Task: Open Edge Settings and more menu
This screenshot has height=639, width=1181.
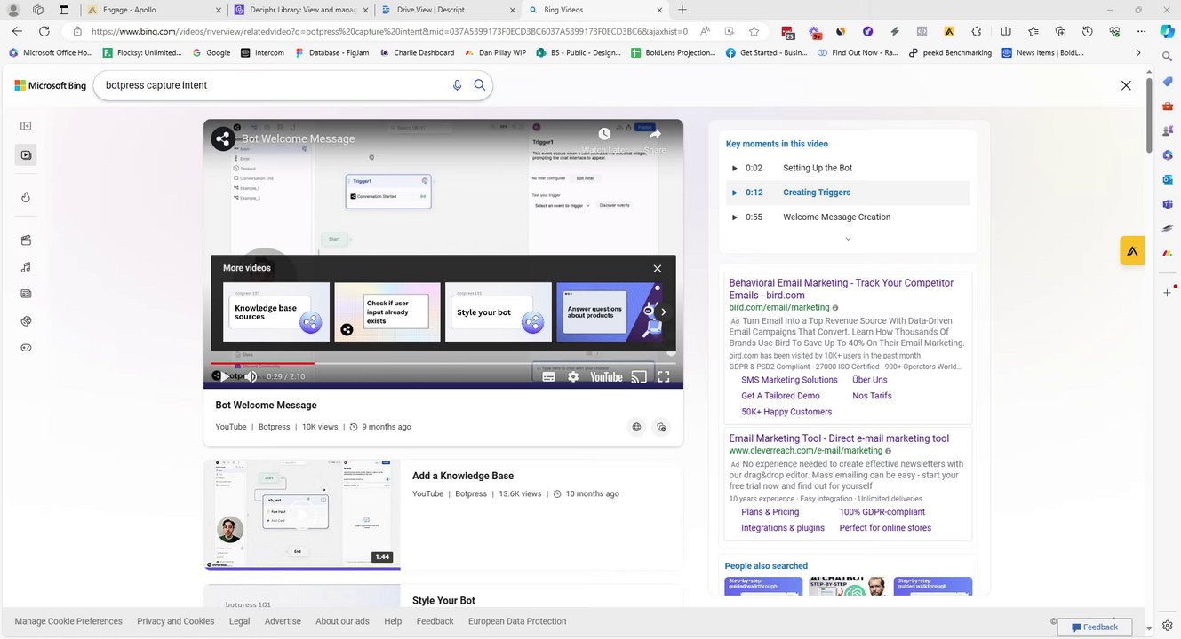Action: point(1140,31)
